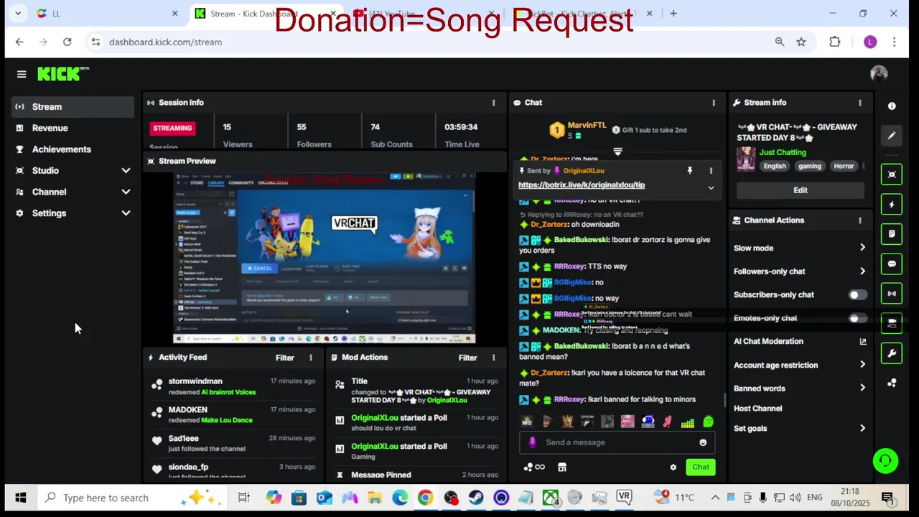Click the notes page icon in the right toolbar
This screenshot has height=517, width=919.
892,234
